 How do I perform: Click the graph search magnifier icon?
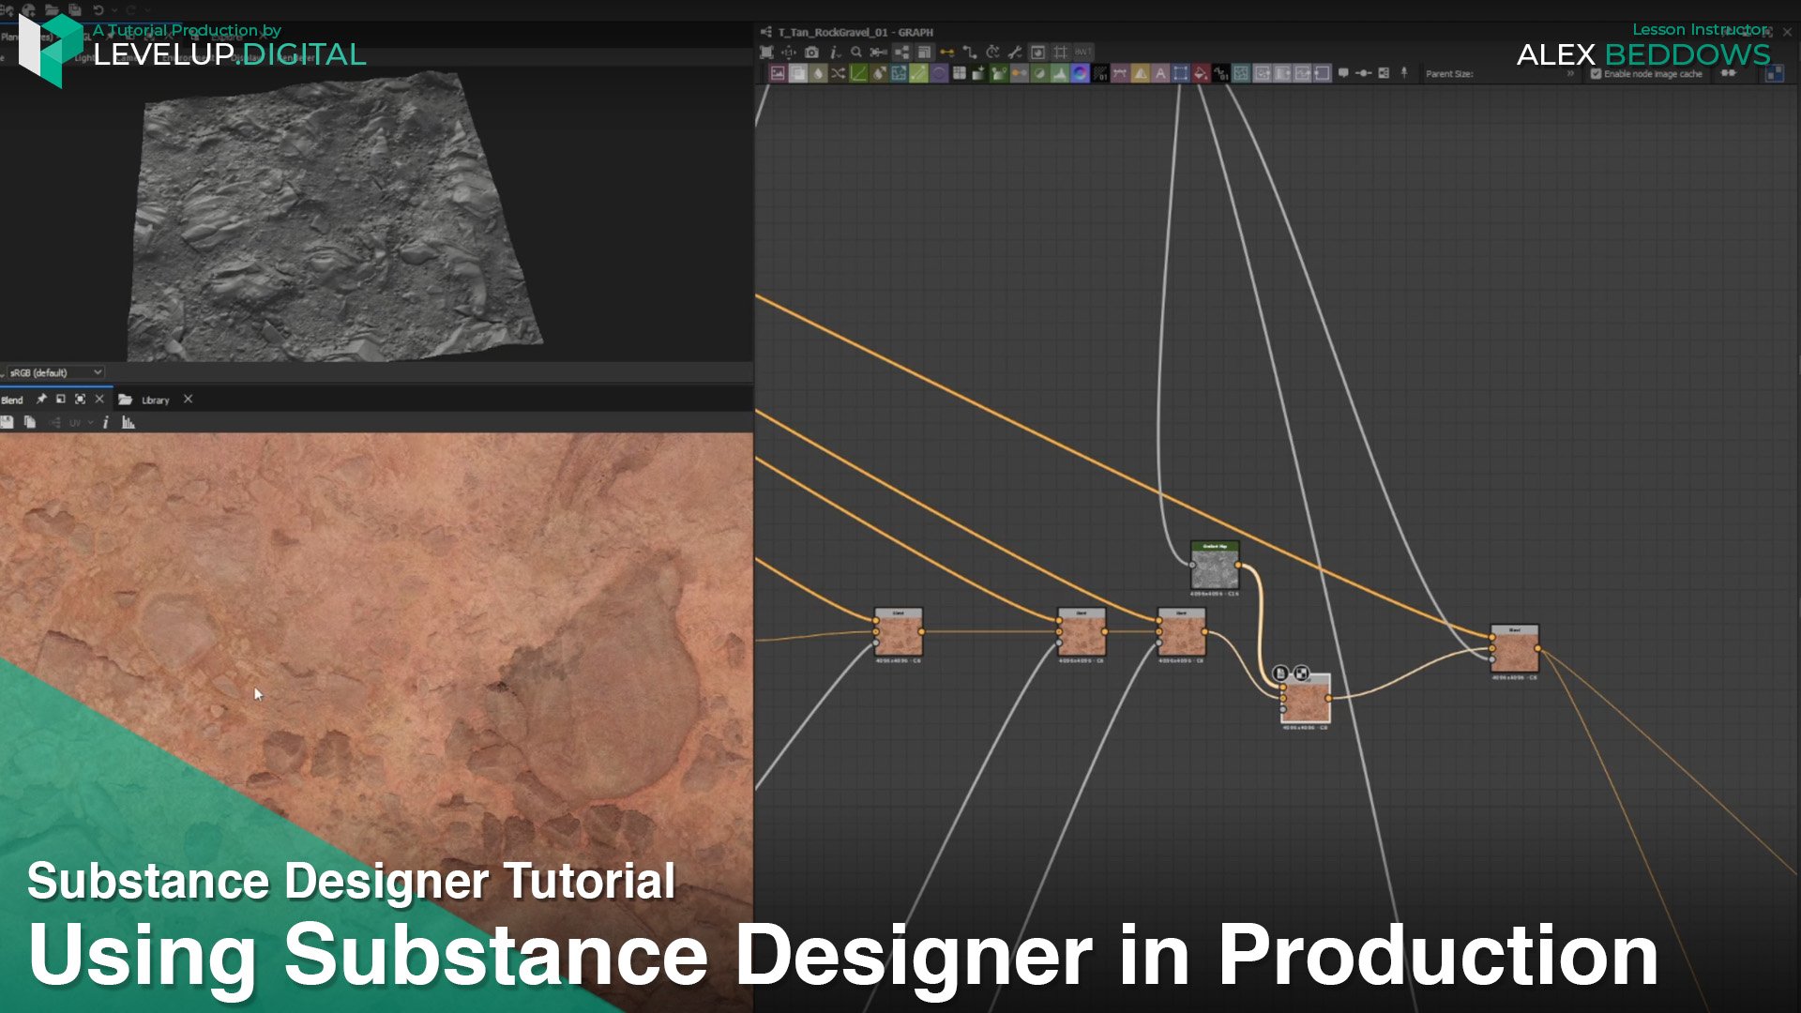(855, 52)
